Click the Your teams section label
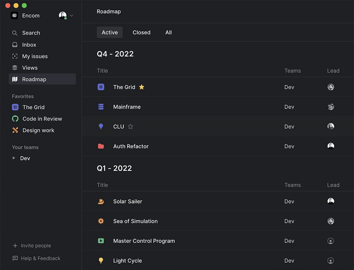This screenshot has height=270, width=354. [x=25, y=147]
